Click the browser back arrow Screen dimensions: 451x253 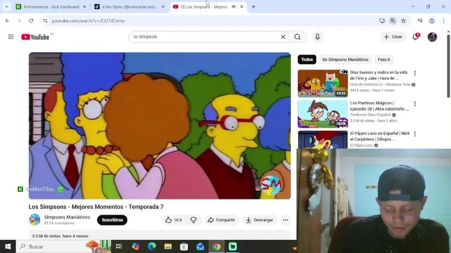pos(7,21)
